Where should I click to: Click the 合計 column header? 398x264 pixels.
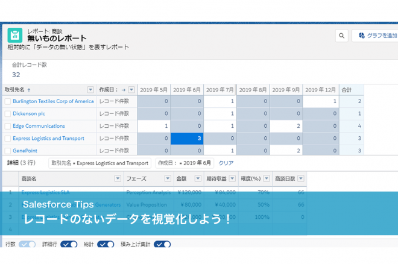pyautogui.click(x=352, y=90)
